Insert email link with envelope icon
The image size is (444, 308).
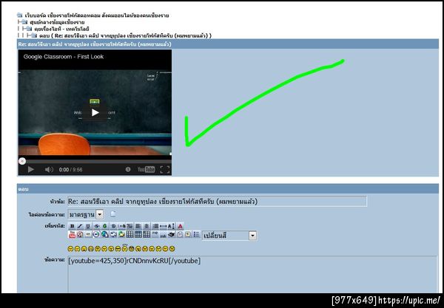point(114,234)
